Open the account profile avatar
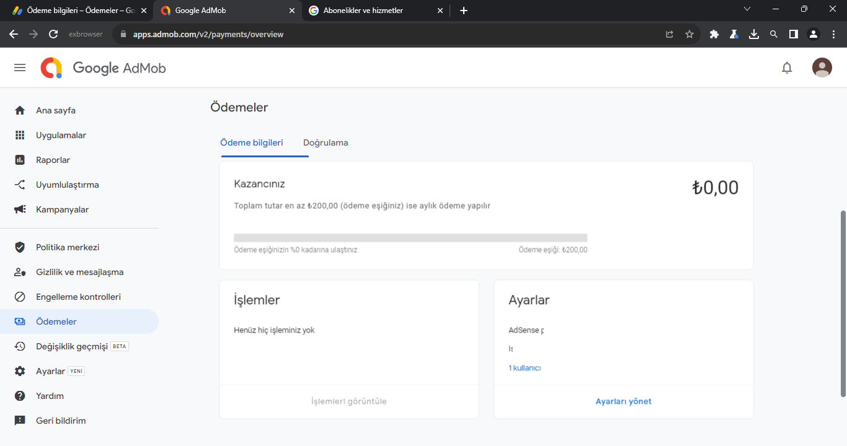Screen dimensions: 847x446 coord(822,68)
